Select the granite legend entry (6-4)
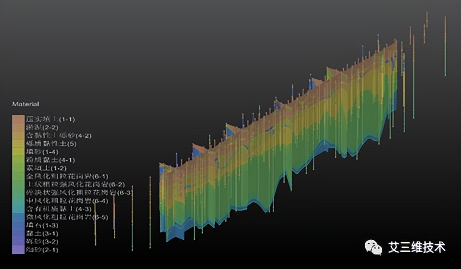 click(x=67, y=201)
